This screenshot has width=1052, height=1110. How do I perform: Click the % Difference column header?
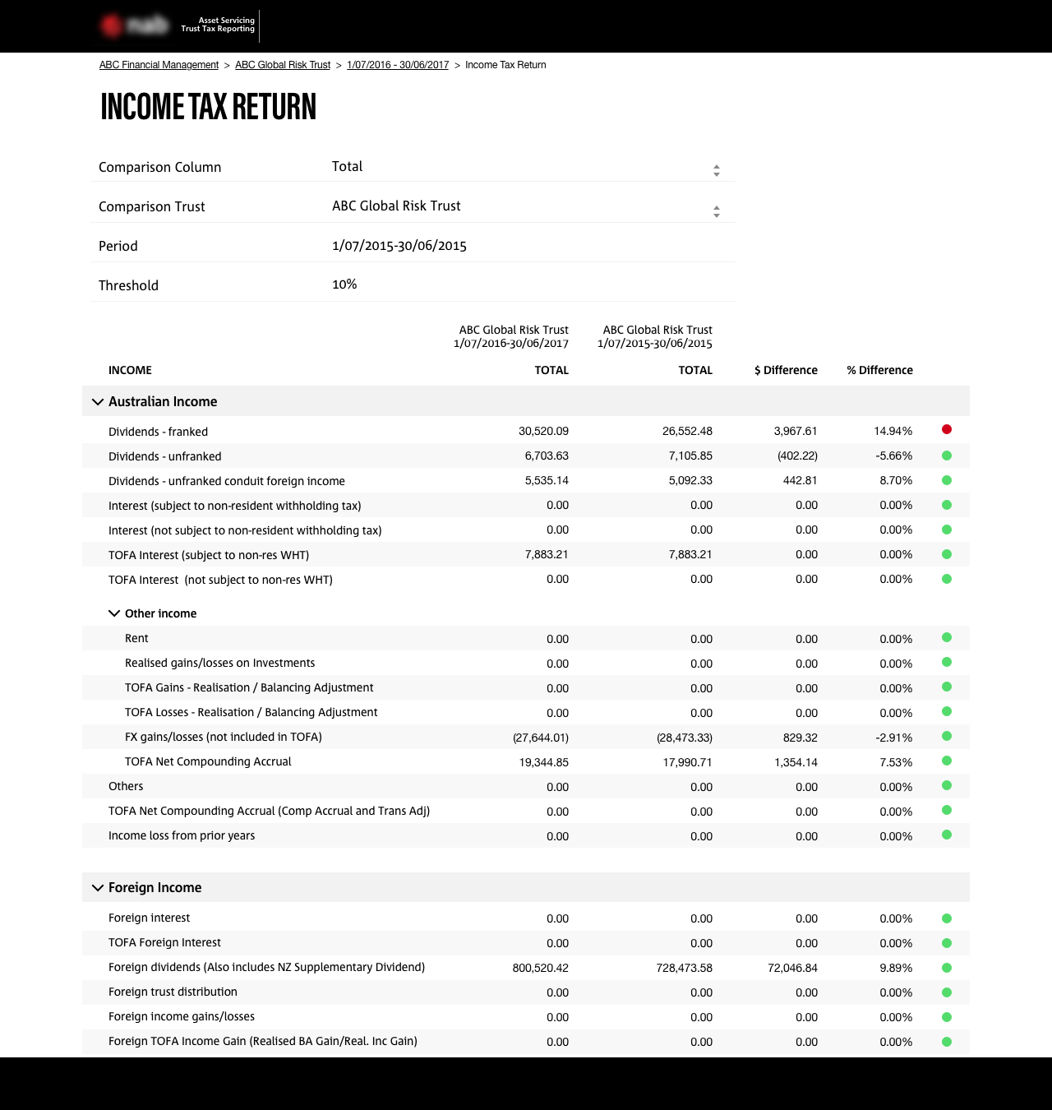click(x=879, y=370)
